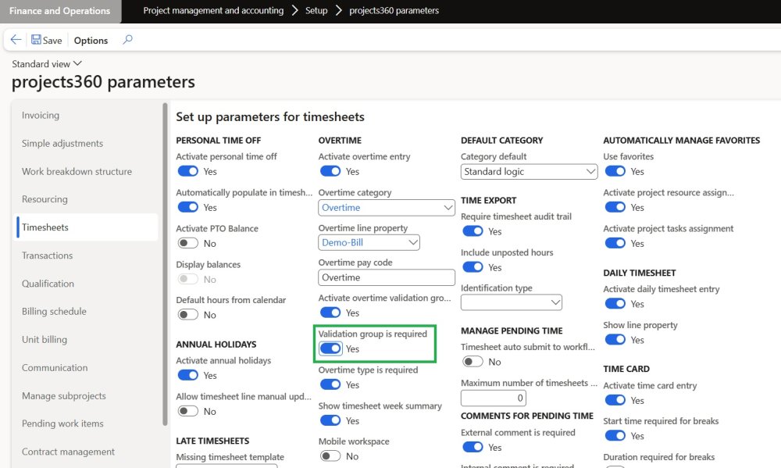Expand the Category default dropdown
Viewport: 781px width, 468px height.
coord(590,172)
